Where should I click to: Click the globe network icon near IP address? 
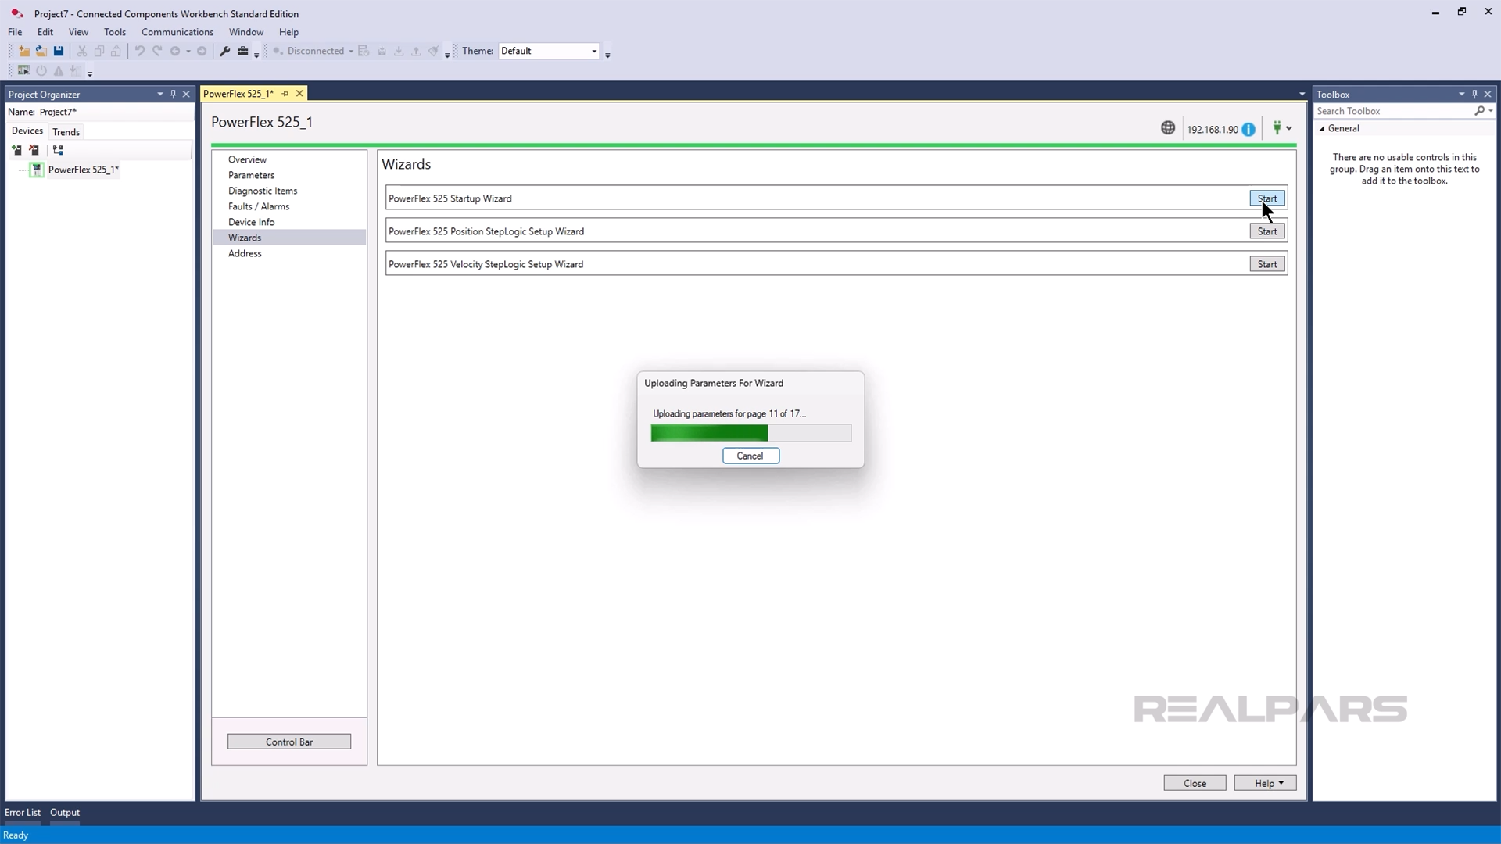pyautogui.click(x=1167, y=128)
